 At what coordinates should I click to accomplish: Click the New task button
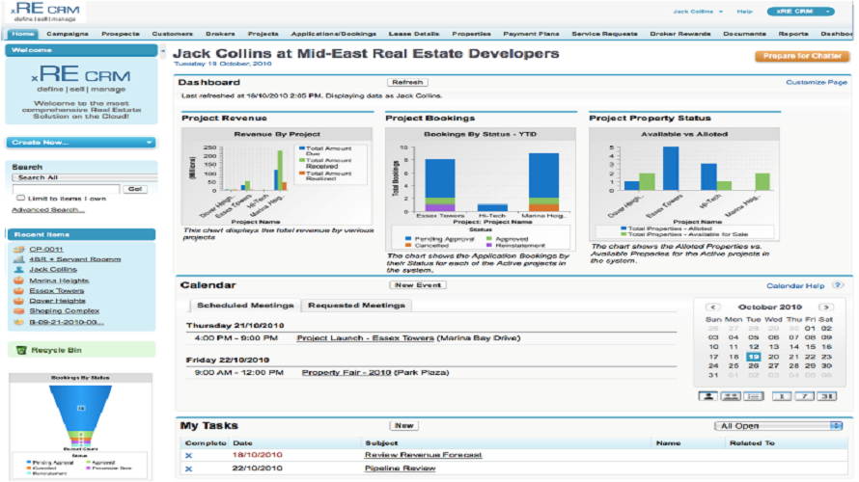pos(404,426)
